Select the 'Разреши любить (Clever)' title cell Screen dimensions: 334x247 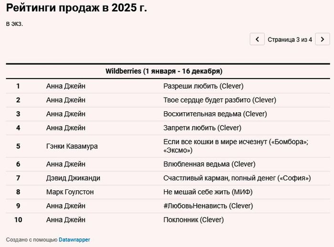pyautogui.click(x=203, y=86)
